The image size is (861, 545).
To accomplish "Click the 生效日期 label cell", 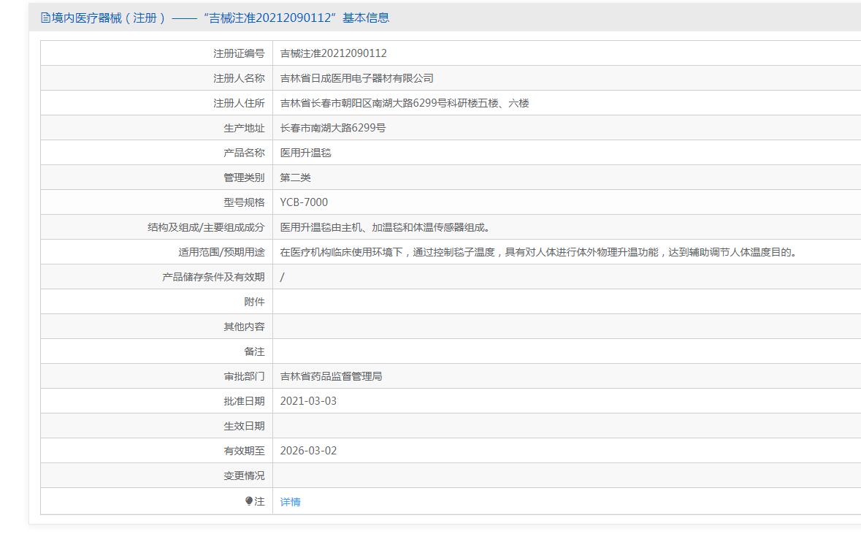I will pyautogui.click(x=244, y=426).
